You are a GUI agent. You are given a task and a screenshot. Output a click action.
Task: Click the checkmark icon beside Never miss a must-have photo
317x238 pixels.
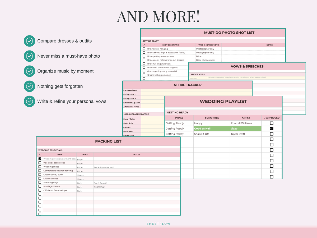pyautogui.click(x=29, y=56)
